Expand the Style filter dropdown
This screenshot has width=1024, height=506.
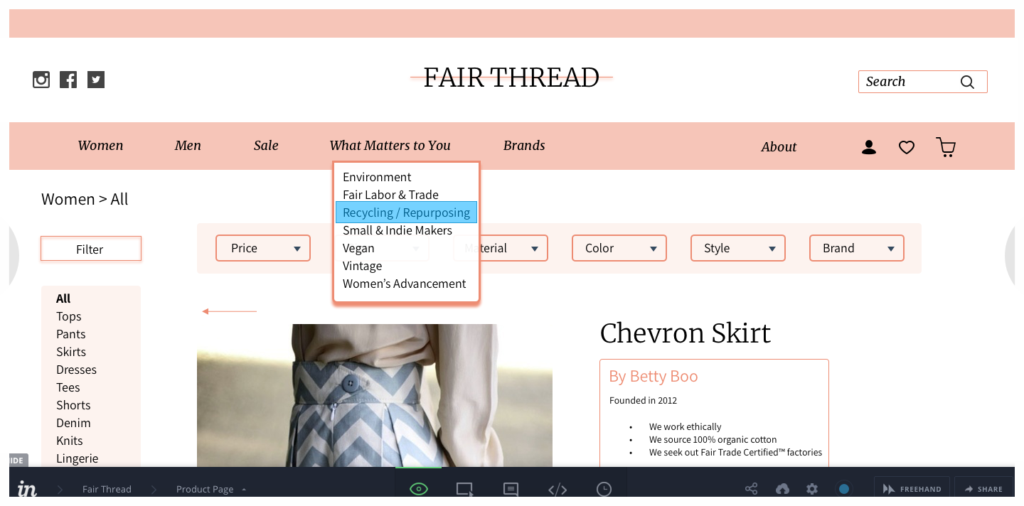pos(738,248)
